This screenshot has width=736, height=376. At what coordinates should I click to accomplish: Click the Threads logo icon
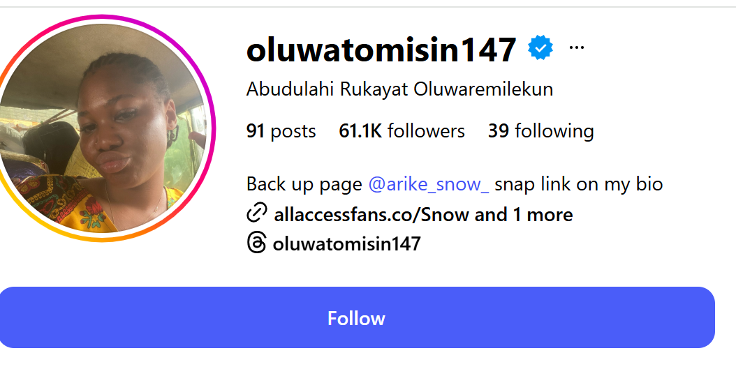tap(256, 243)
